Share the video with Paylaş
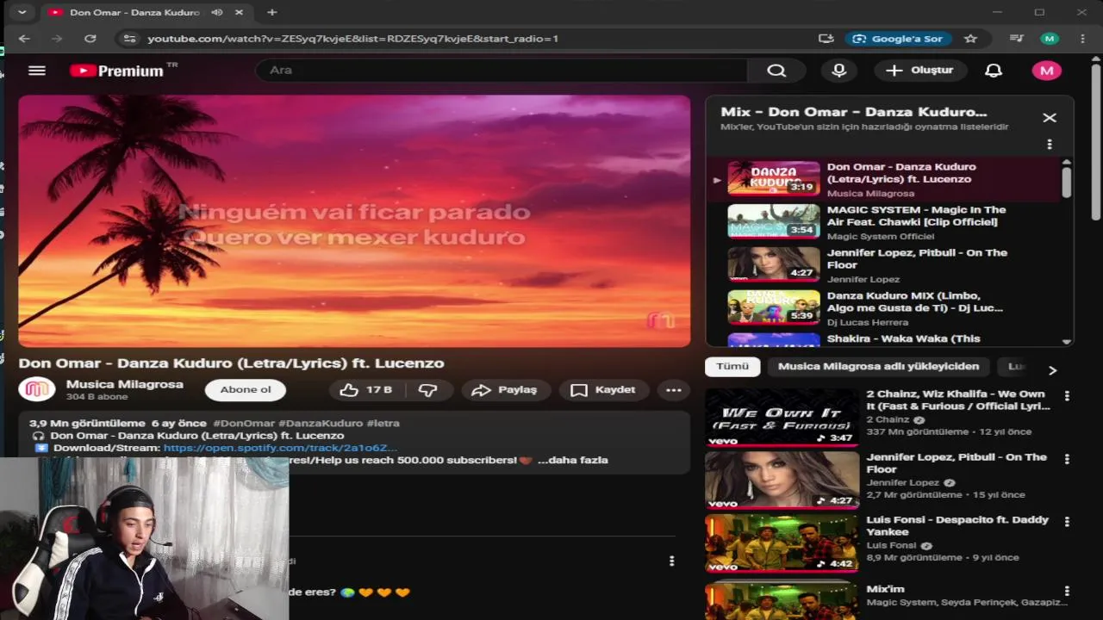This screenshot has height=620, width=1103. point(505,390)
